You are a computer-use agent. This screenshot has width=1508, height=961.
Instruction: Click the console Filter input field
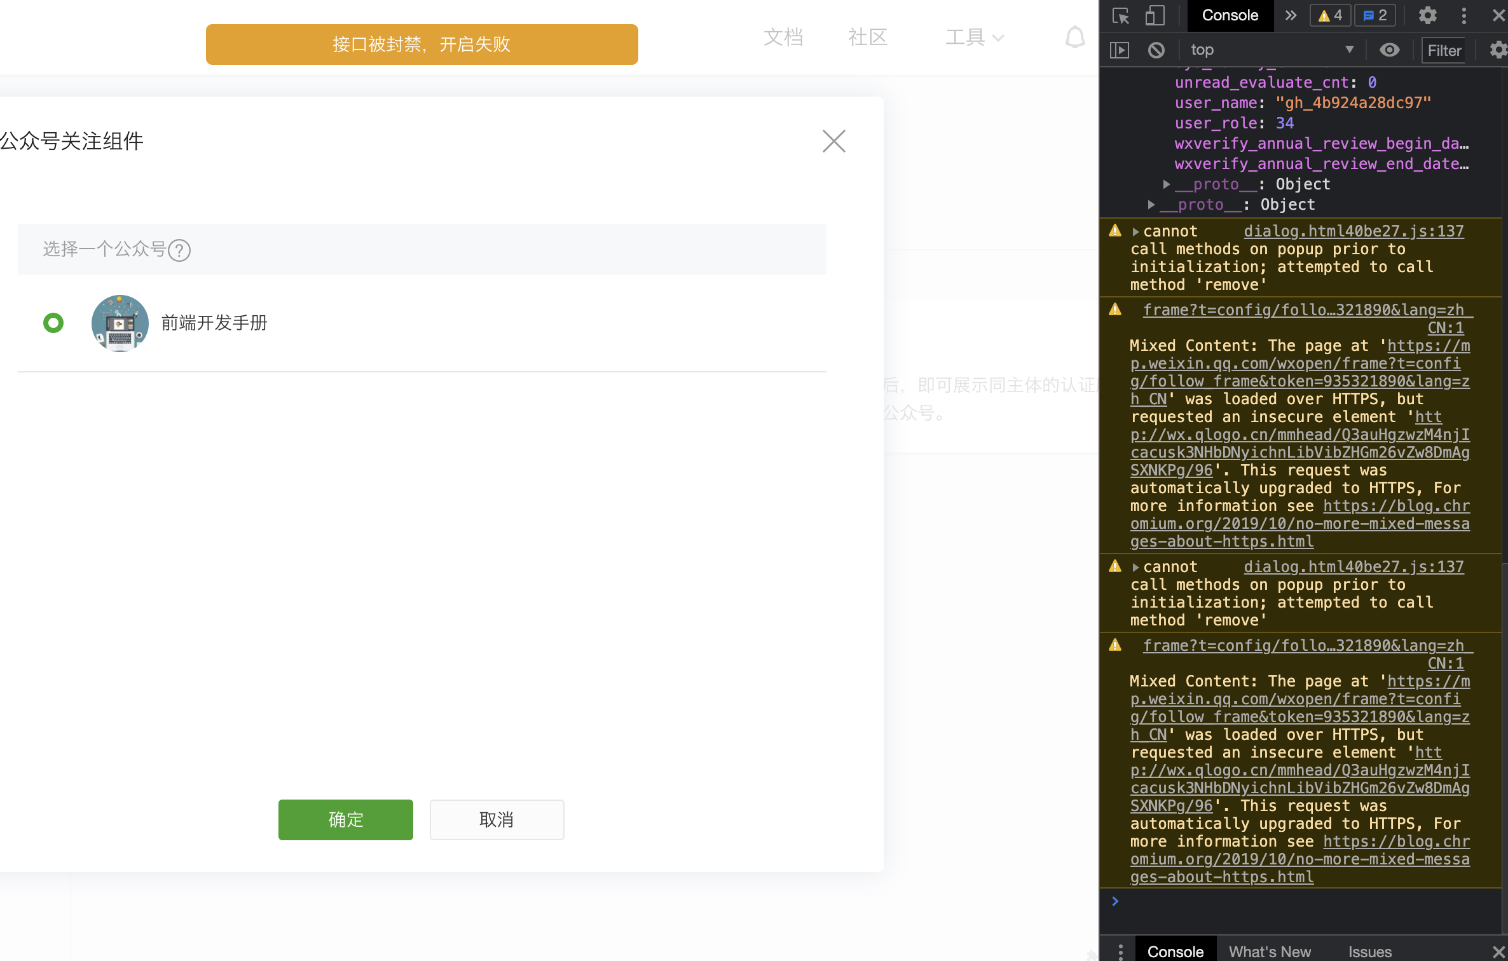point(1444,50)
